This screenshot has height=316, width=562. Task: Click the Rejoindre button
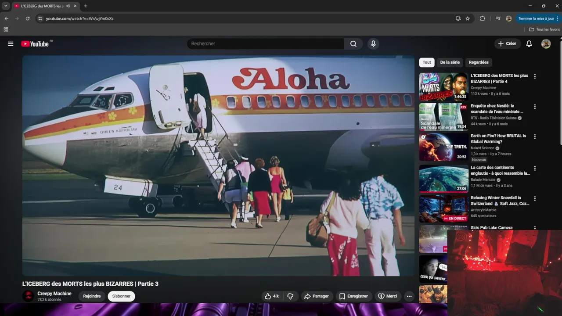[x=92, y=296]
